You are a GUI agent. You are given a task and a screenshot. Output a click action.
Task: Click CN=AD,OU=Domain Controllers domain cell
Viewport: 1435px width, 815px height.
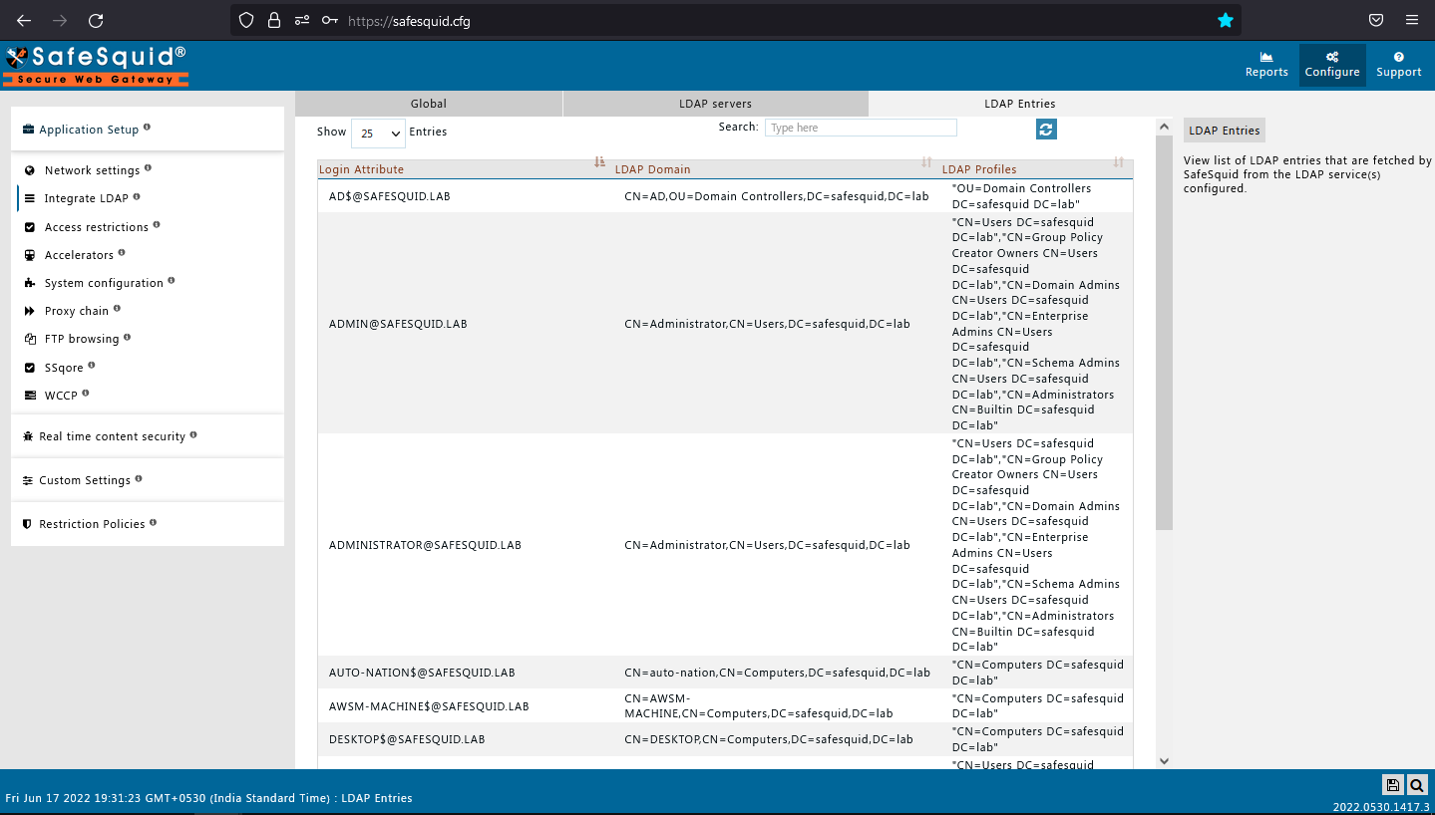tap(776, 196)
